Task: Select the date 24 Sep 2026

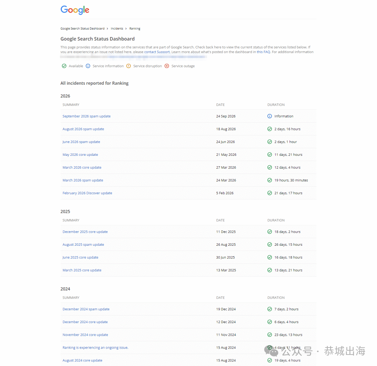Action: 226,116
